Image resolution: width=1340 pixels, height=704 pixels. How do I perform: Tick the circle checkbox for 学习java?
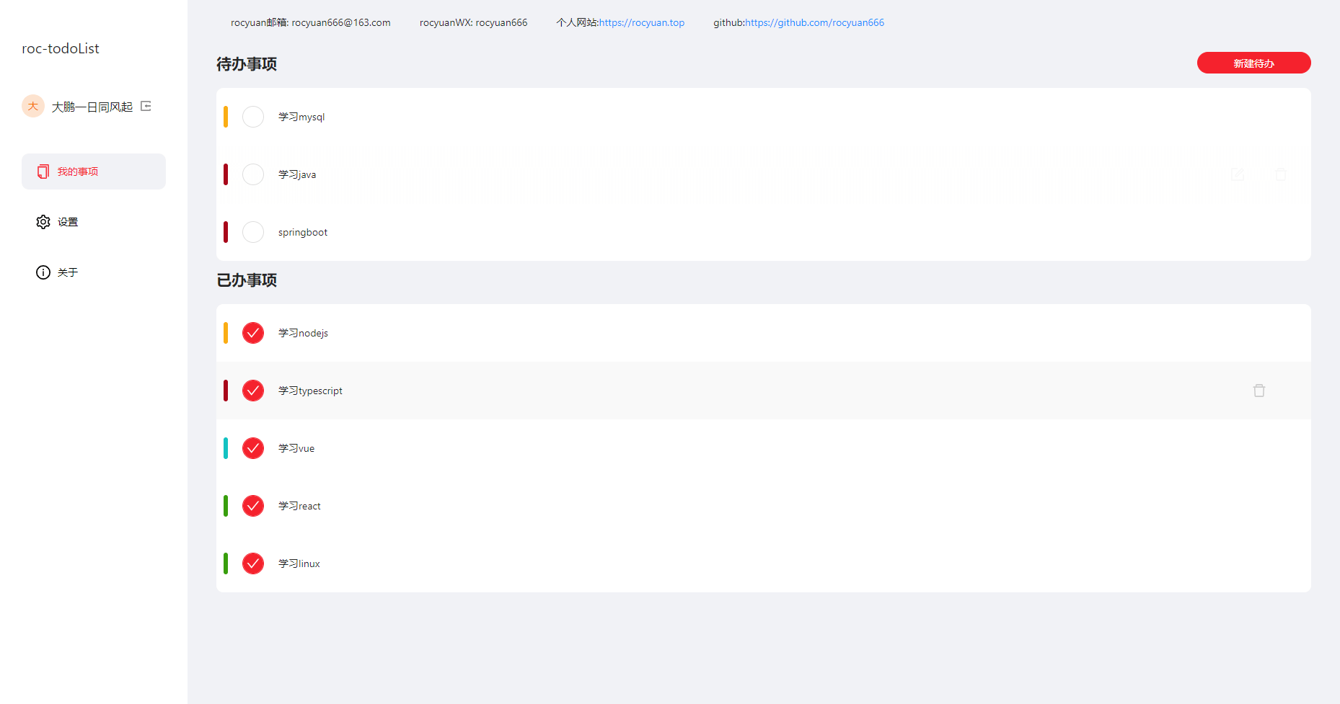tap(253, 174)
